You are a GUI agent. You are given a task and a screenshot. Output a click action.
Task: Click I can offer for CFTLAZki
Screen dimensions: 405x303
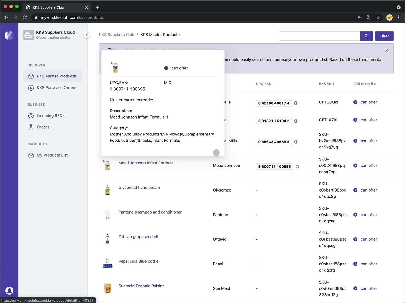(365, 120)
